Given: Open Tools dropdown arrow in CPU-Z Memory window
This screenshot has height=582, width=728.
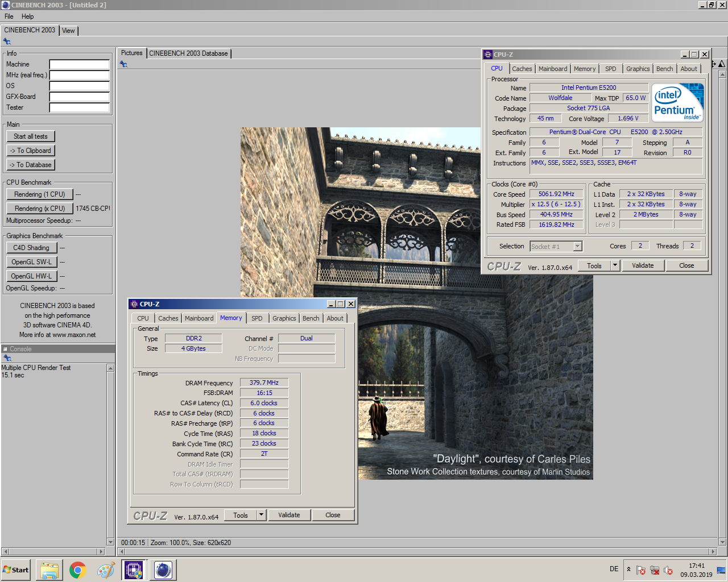Looking at the screenshot, I should pos(261,515).
